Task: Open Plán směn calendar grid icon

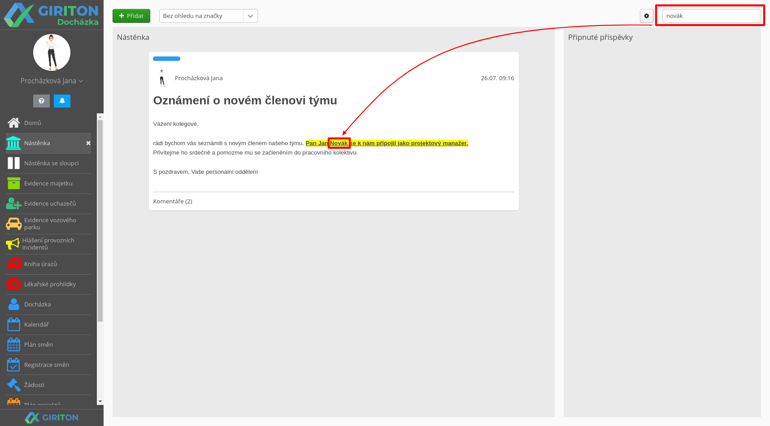Action: click(13, 344)
